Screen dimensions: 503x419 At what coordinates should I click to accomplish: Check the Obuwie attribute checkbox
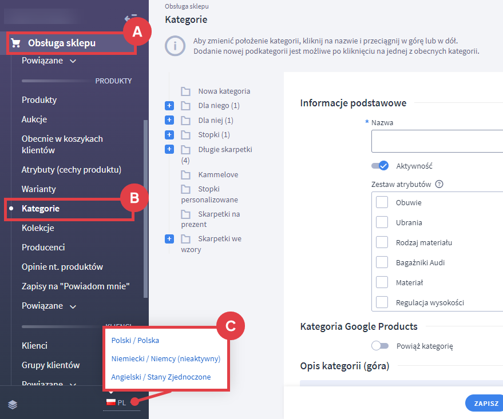pyautogui.click(x=382, y=203)
